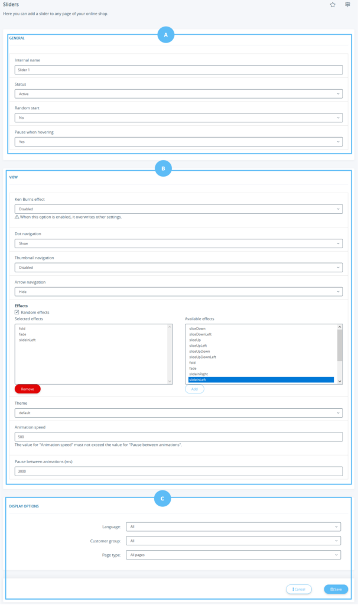Choose 'sliceUpDown' in the Available effects list
This screenshot has width=358, height=605.
click(199, 351)
